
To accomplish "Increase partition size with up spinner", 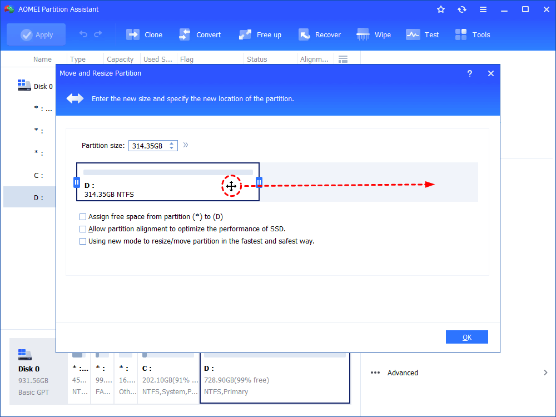I will click(172, 143).
